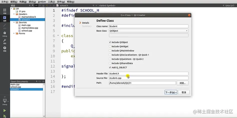Expand the Forms tree node
This screenshot has height=118, width=237.
(14, 33)
